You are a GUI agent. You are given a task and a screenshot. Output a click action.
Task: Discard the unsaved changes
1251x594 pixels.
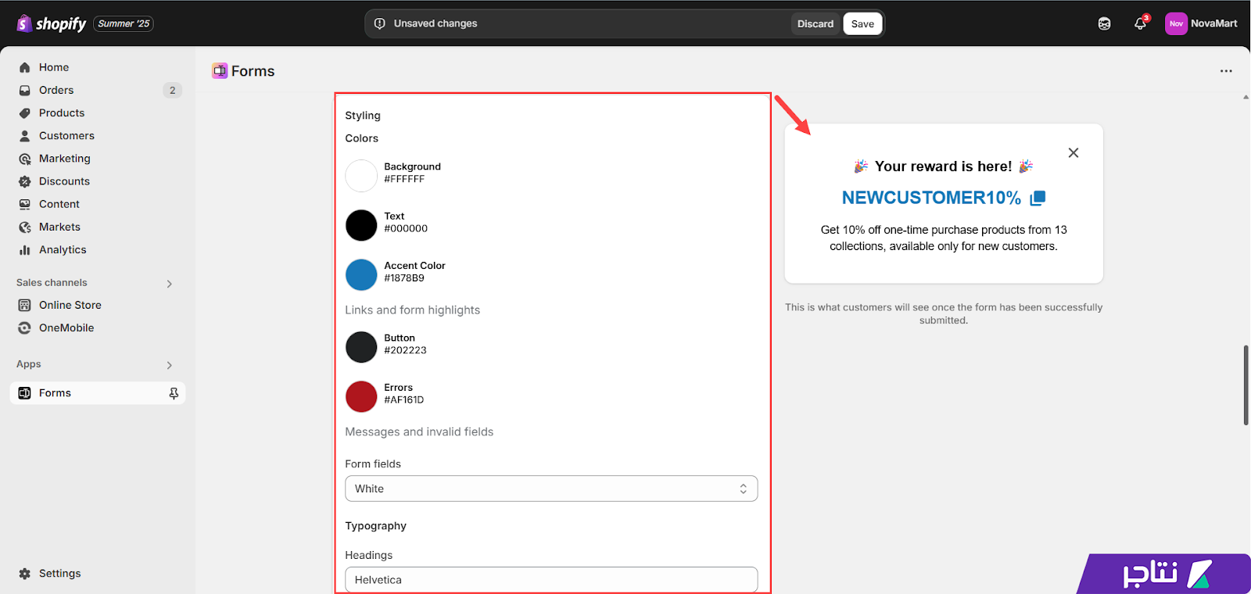815,23
